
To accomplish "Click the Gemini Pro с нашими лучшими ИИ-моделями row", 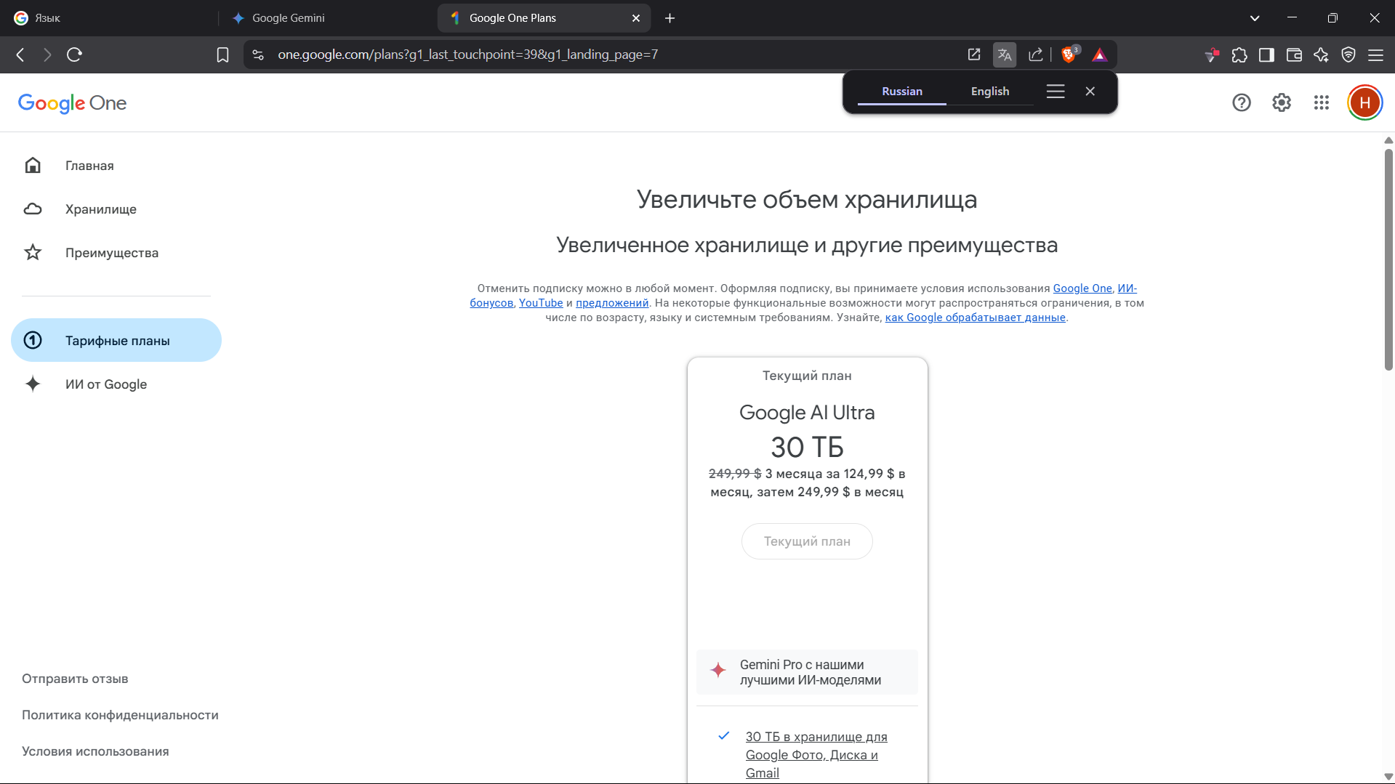I will (807, 672).
